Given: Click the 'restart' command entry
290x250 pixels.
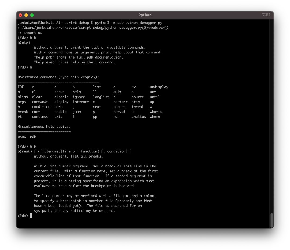Looking at the screenshot, I should point(120,102).
